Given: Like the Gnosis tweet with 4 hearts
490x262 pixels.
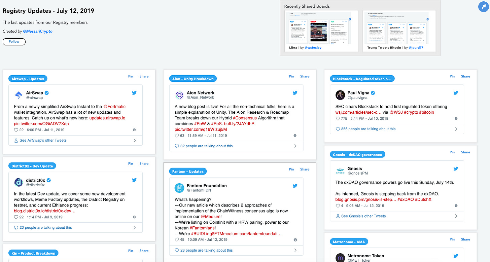Looking at the screenshot, I should 338,205.
